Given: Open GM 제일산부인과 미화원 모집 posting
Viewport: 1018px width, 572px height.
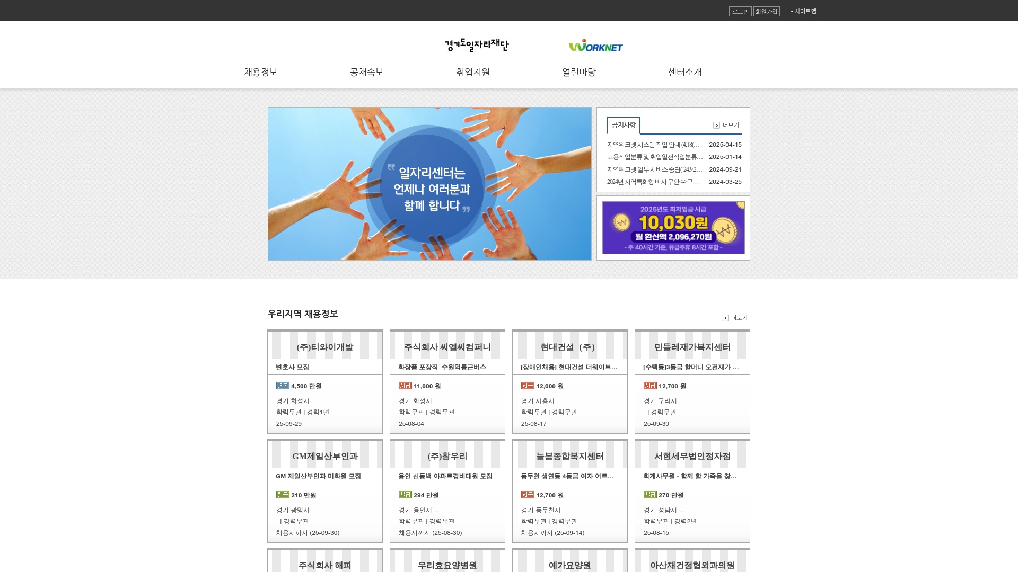Looking at the screenshot, I should pos(318,476).
